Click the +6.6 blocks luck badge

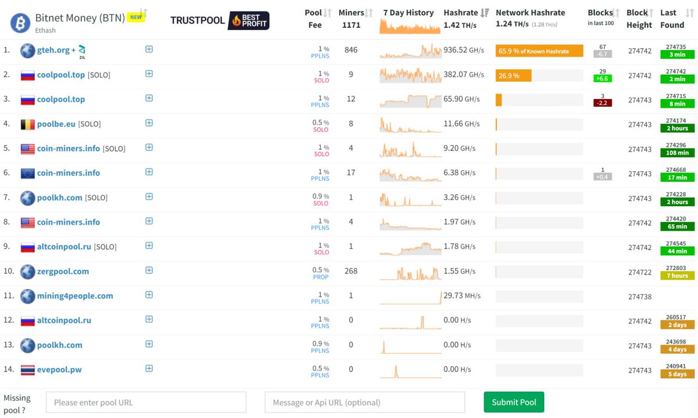pyautogui.click(x=603, y=79)
